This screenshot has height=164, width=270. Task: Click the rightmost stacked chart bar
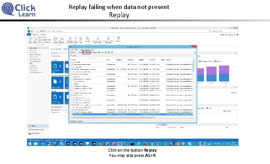pyautogui.click(x=224, y=74)
